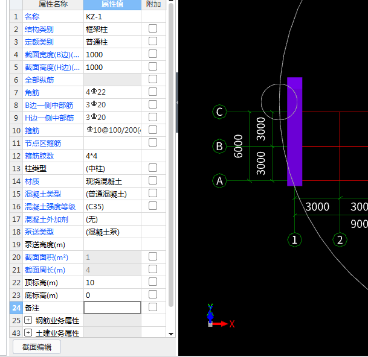Tick the 附加 checkbox for 定额类别

coord(153,41)
